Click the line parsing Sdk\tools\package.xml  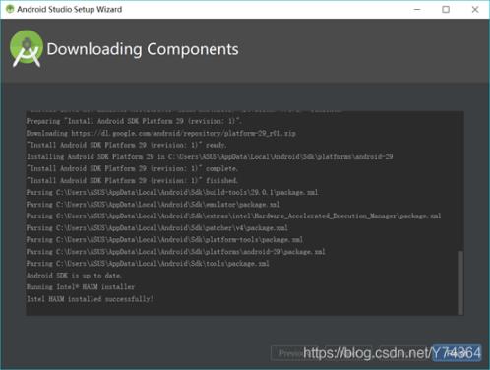(148, 264)
